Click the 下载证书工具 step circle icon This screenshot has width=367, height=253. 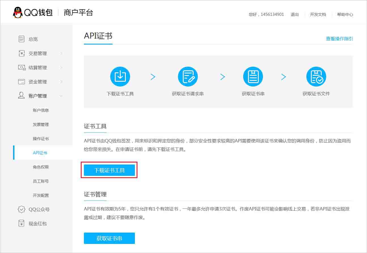tap(120, 77)
